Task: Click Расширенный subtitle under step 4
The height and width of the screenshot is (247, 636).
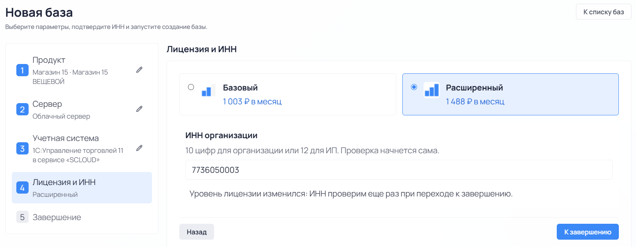Action: pyautogui.click(x=55, y=194)
